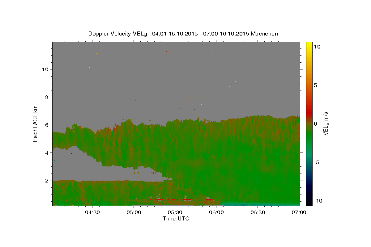This screenshot has height=247, width=371.
Task: Click the "Time UTC" axis label
Action: pyautogui.click(x=176, y=219)
